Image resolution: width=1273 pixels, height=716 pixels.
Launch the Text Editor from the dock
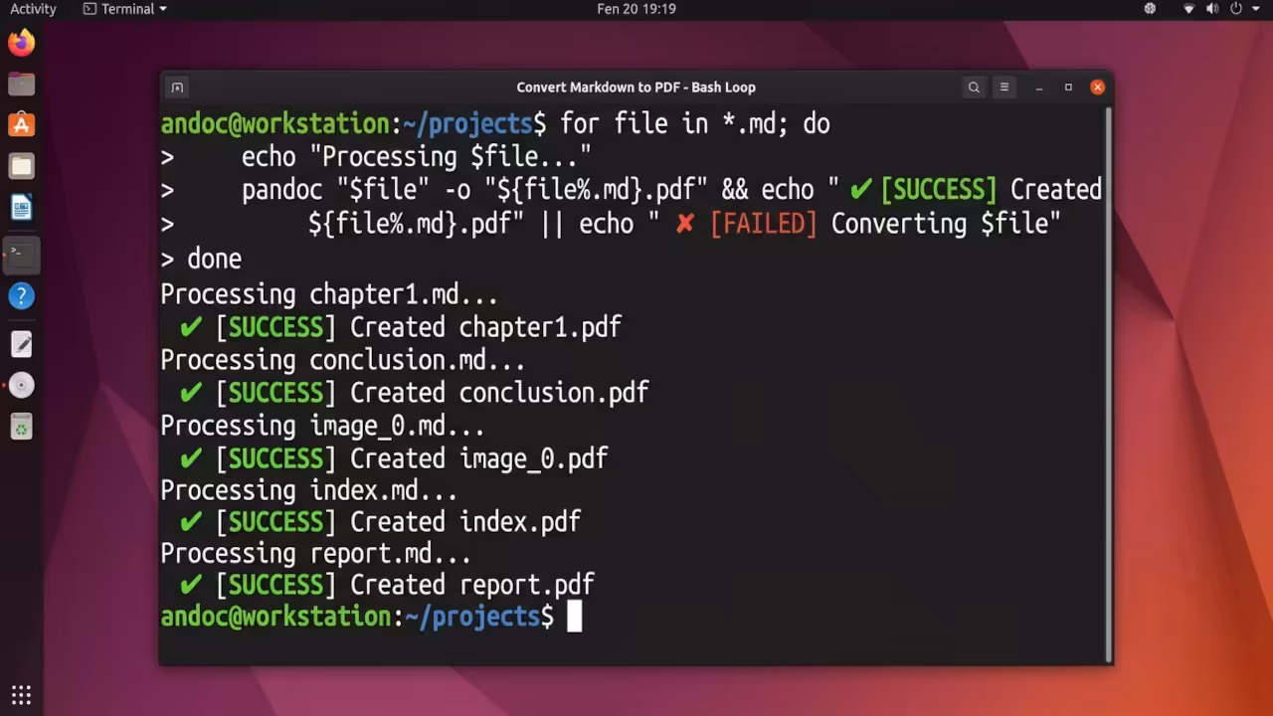[x=21, y=344]
